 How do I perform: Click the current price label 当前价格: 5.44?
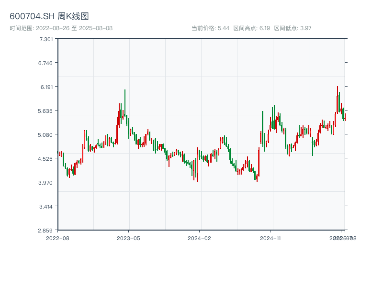210,28
